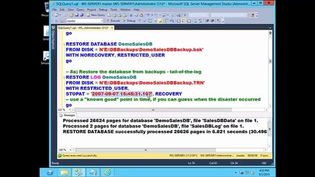Open Internet Explorer from the taskbar

point(107,173)
